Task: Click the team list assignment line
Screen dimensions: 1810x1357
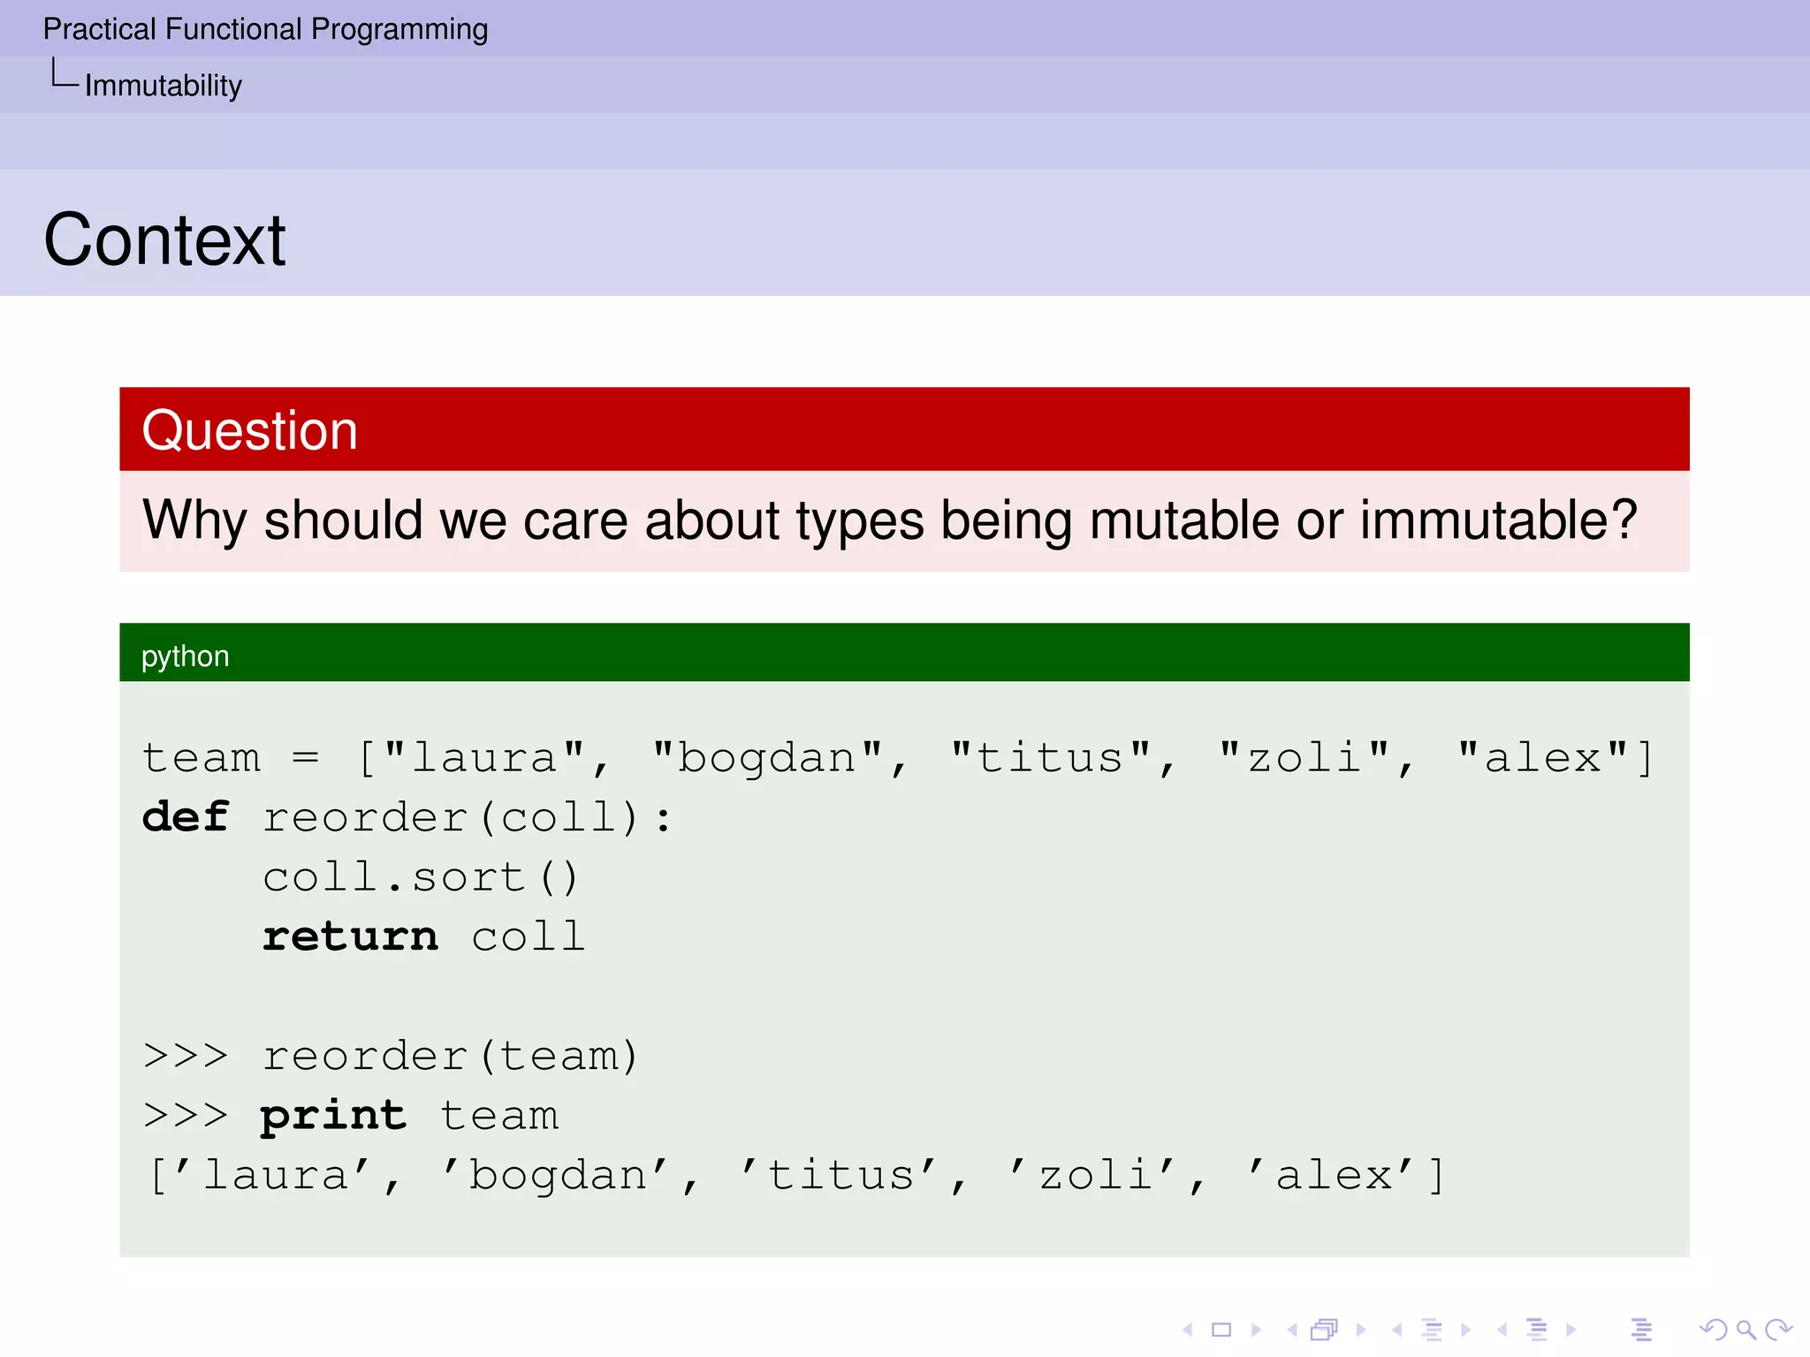Action: point(898,758)
